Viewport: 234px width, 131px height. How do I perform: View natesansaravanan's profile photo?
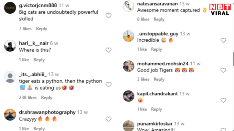128,6
